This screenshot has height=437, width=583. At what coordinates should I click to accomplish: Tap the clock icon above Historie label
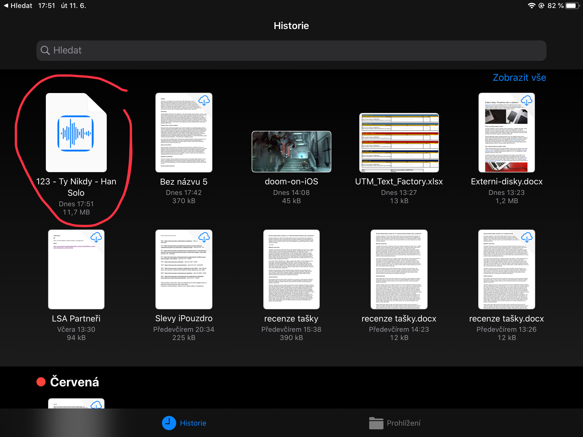169,423
